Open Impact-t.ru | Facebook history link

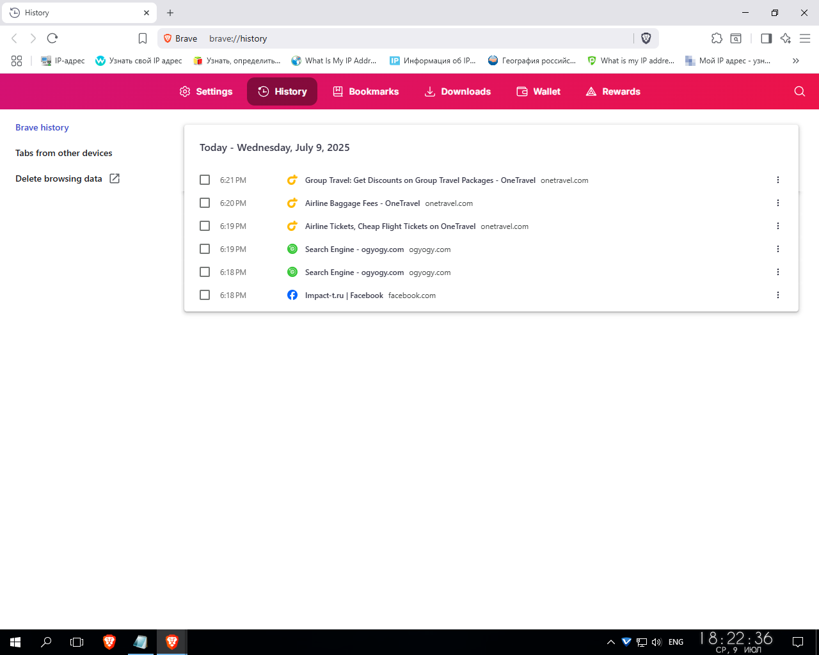pyautogui.click(x=344, y=296)
